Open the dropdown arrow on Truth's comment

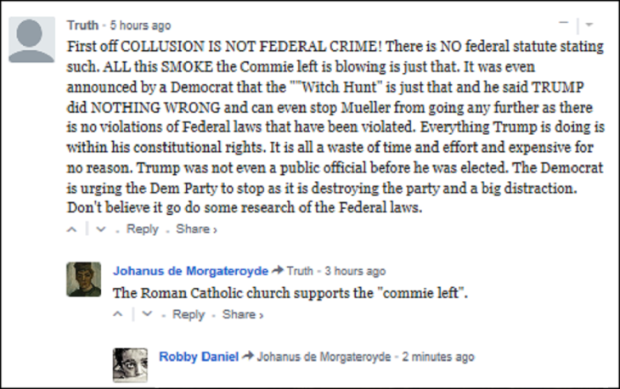coord(589,24)
